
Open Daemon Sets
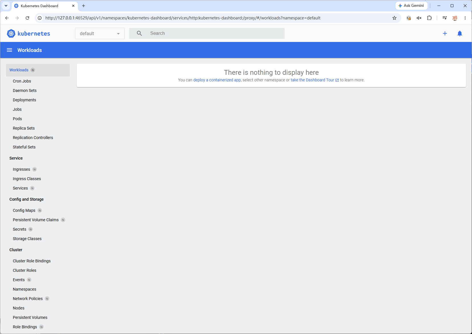coord(25,90)
